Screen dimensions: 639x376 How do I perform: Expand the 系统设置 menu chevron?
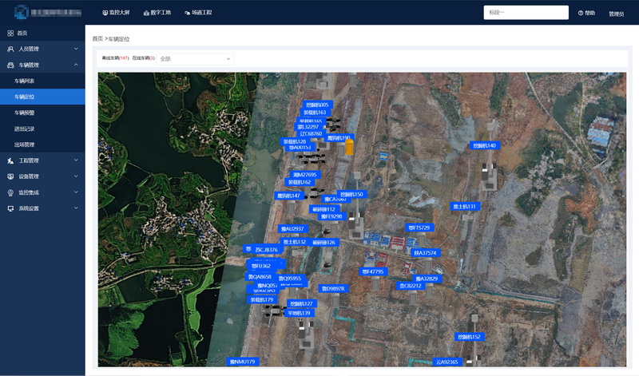pyautogui.click(x=76, y=208)
